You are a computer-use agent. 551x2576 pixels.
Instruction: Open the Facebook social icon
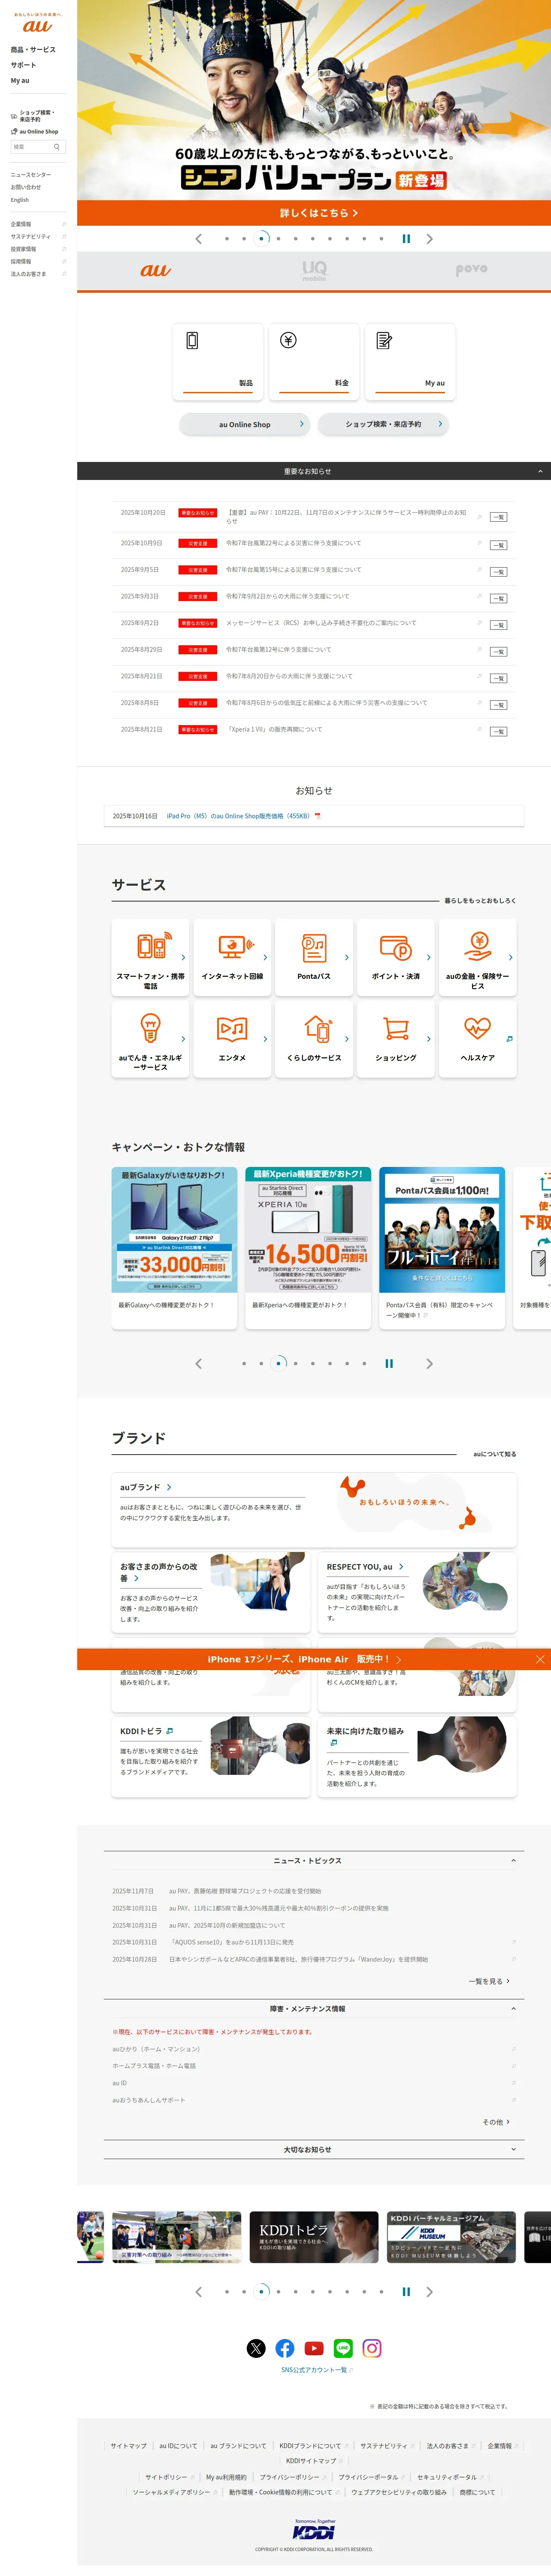pyautogui.click(x=285, y=2348)
